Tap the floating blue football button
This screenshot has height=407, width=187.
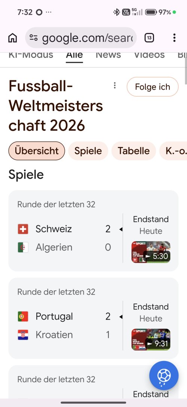pos(164,375)
